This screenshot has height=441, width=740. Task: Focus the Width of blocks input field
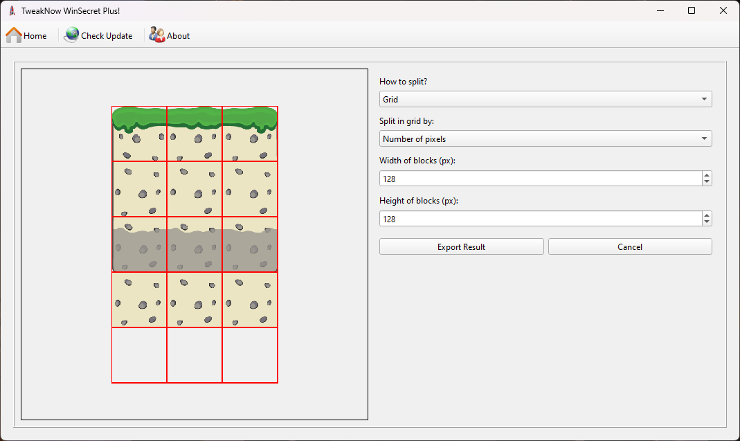coord(540,179)
